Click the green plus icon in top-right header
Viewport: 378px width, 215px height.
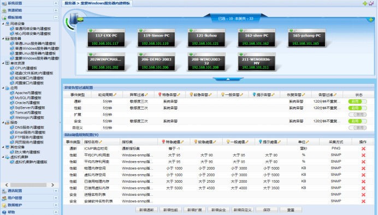[365, 3]
